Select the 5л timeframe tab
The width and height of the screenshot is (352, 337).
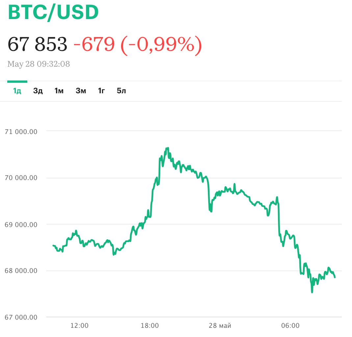121,91
